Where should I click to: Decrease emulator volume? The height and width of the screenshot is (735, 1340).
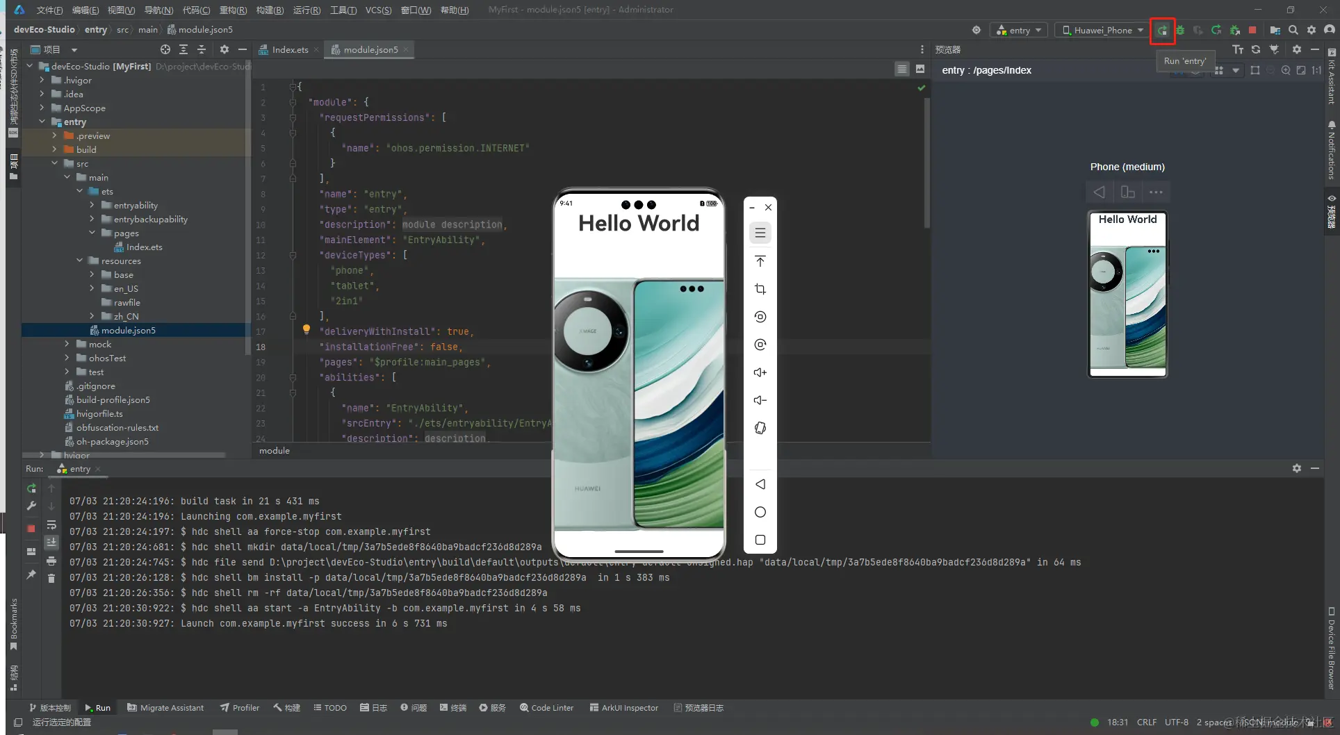pos(760,400)
